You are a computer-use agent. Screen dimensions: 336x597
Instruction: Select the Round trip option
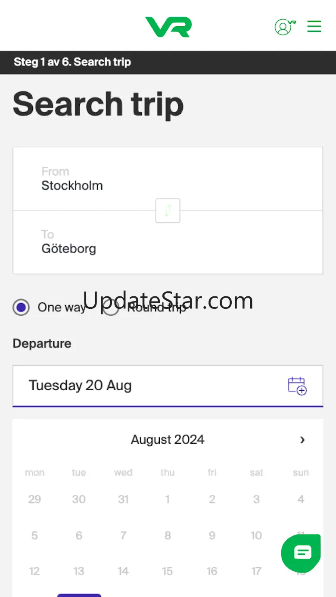click(111, 308)
